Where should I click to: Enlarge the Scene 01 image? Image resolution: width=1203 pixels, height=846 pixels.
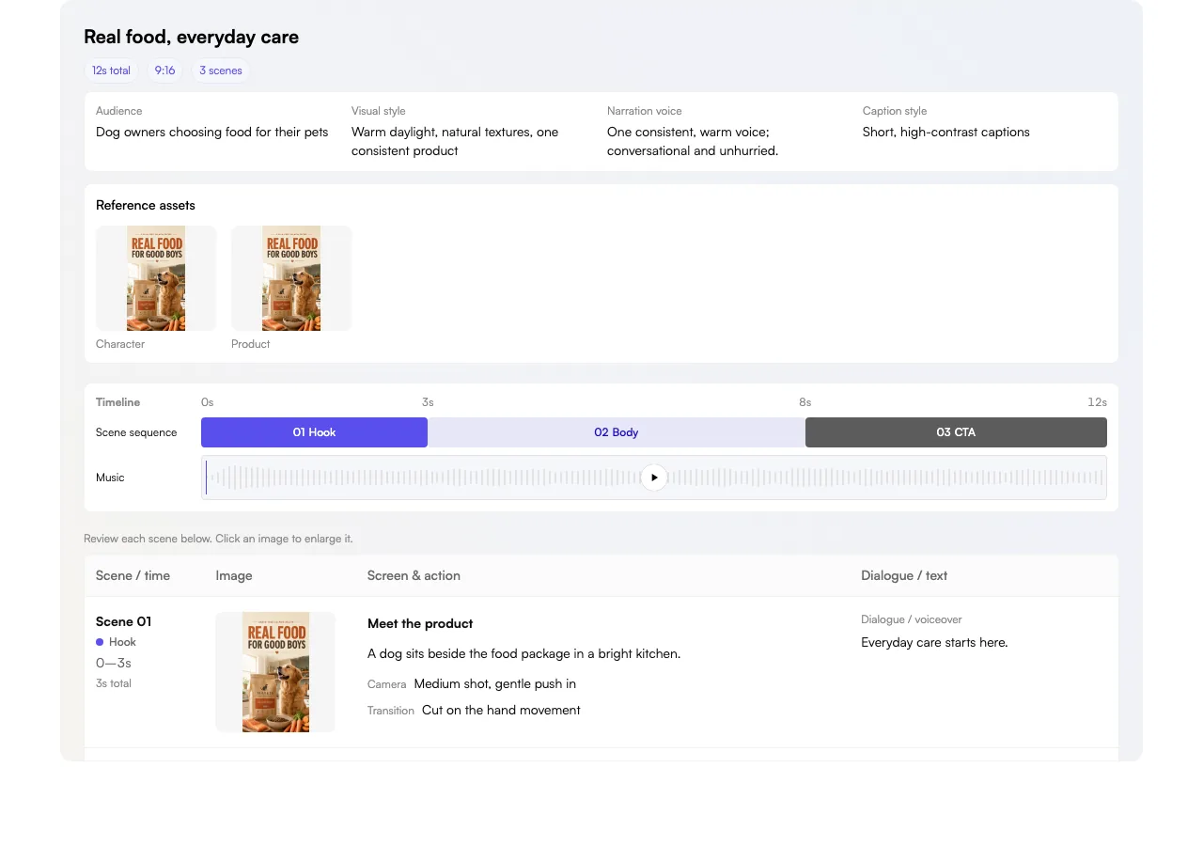(275, 672)
